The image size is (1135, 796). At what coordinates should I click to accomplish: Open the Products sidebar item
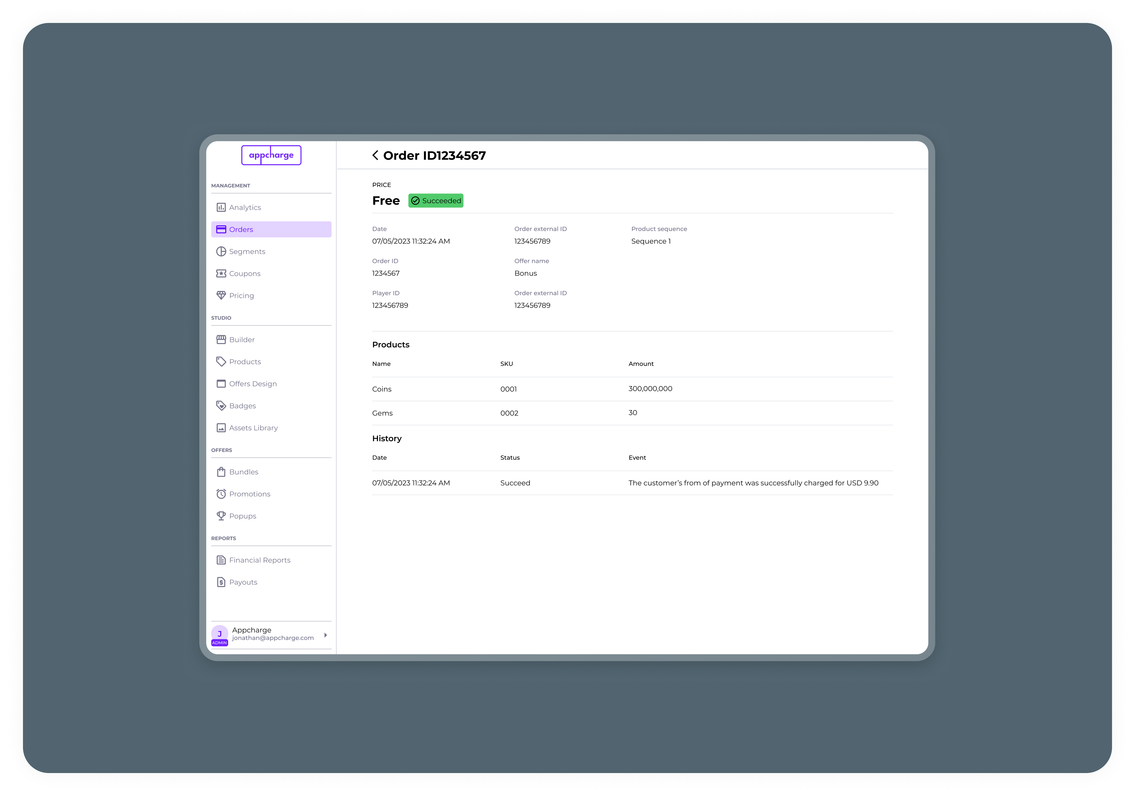(245, 362)
